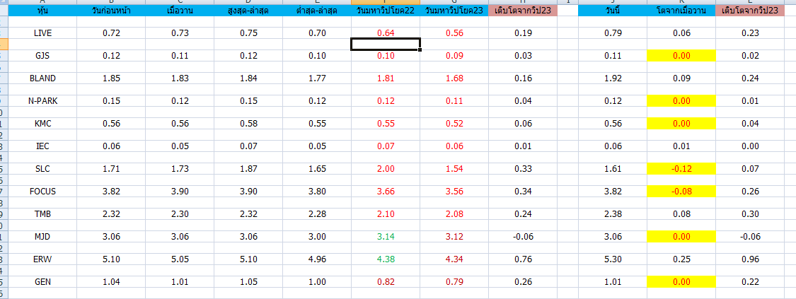Image resolution: width=796 pixels, height=299 pixels.
Task: Select the N-PARK stock name cell
Action: click(x=42, y=101)
